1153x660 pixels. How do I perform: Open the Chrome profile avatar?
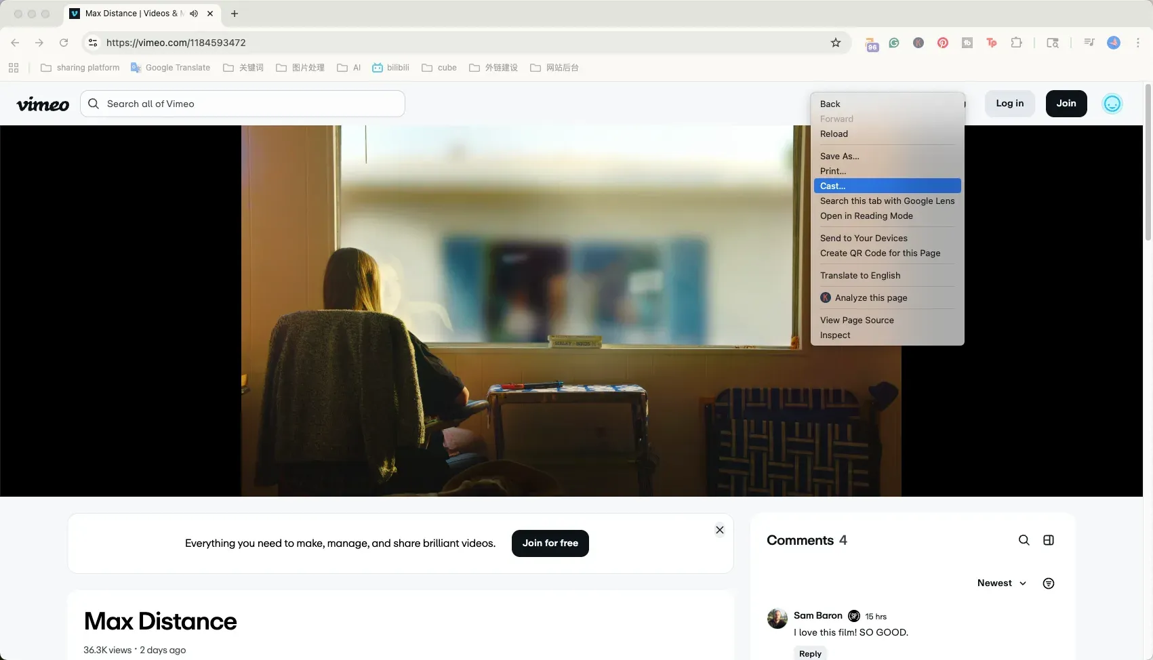tap(1114, 43)
